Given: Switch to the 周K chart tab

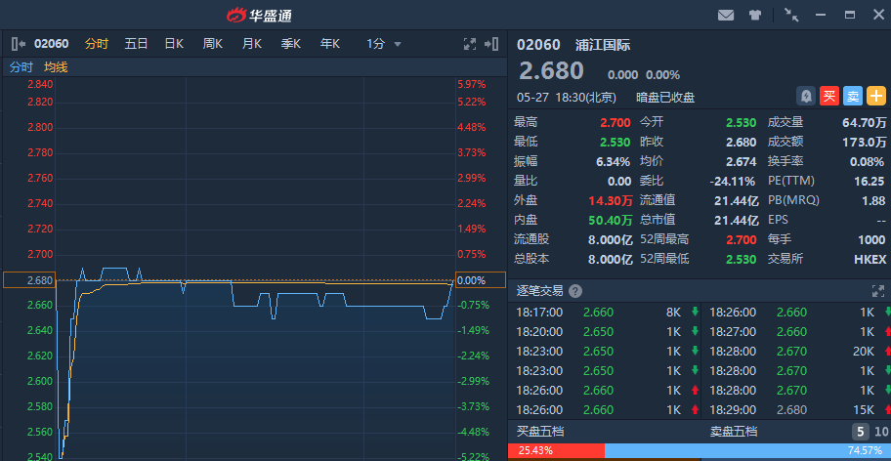Looking at the screenshot, I should tap(213, 44).
